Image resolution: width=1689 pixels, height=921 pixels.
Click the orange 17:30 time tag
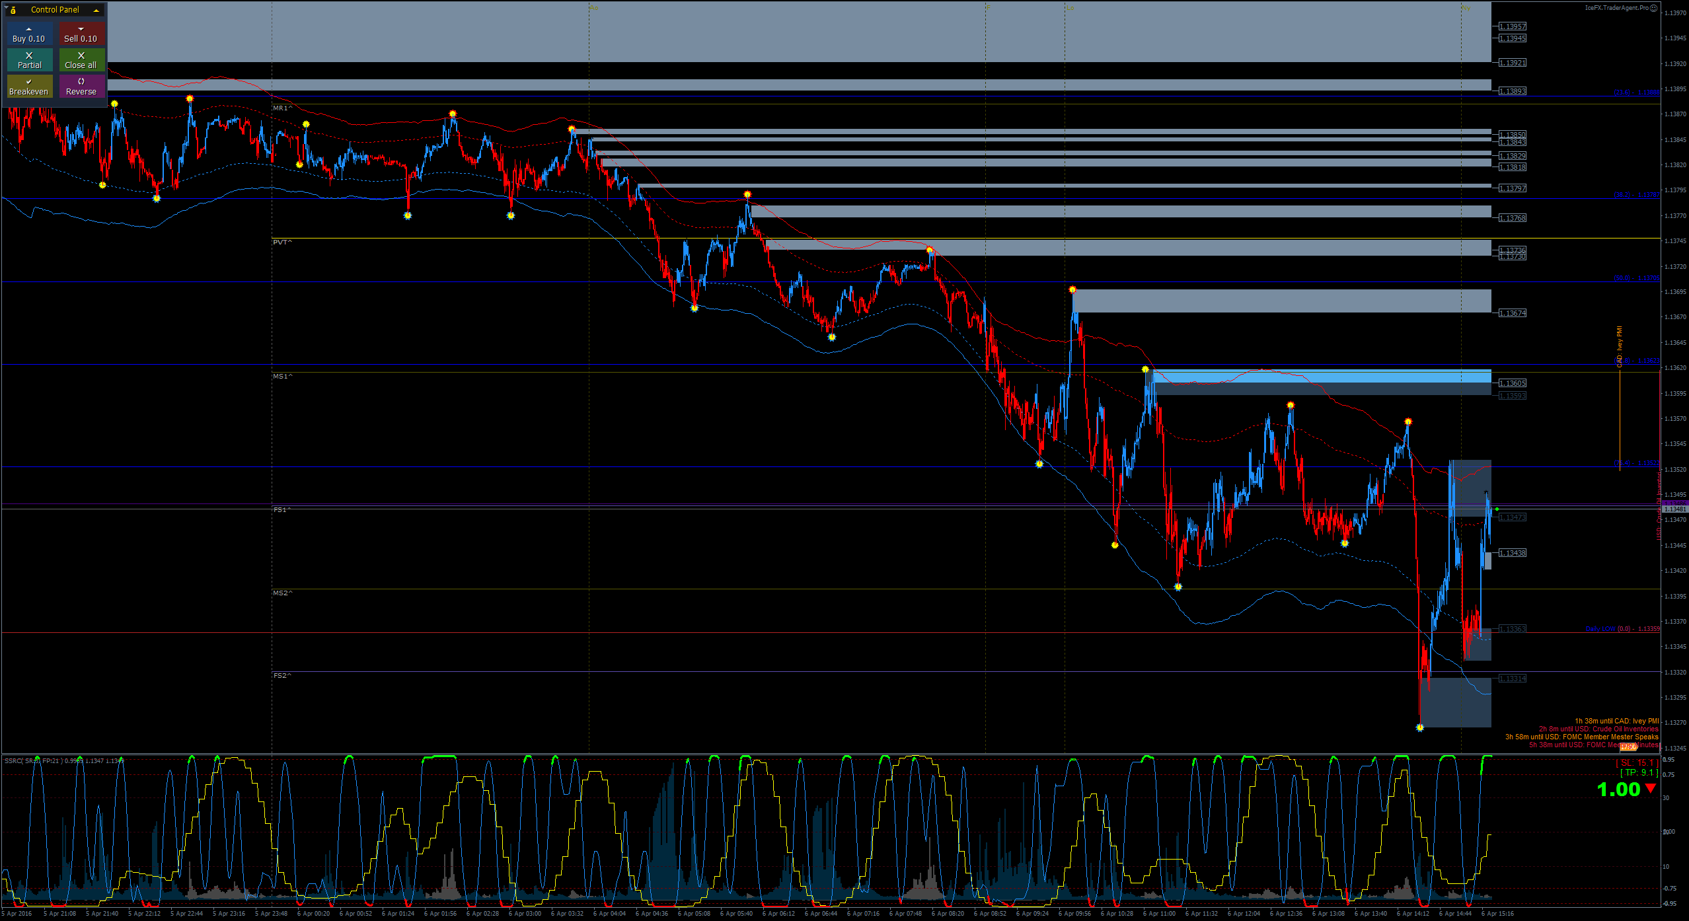click(x=1628, y=747)
